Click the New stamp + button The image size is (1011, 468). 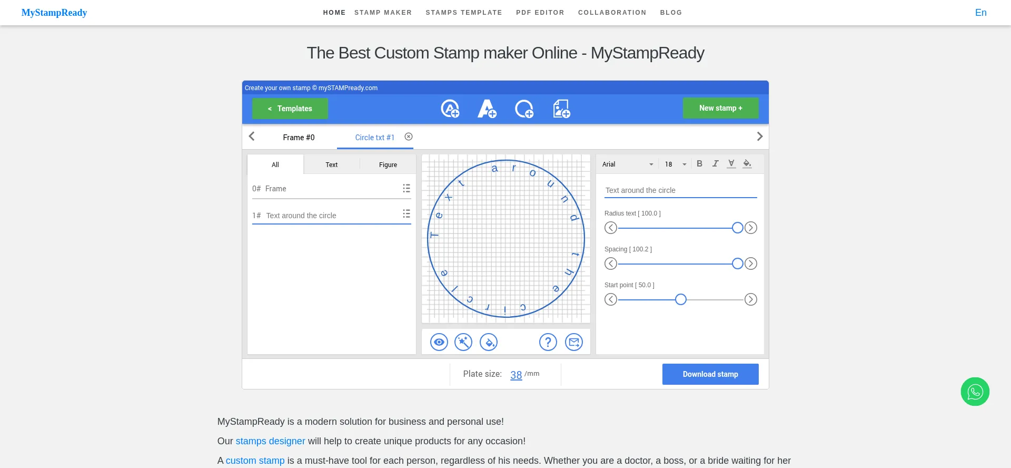[721, 108]
